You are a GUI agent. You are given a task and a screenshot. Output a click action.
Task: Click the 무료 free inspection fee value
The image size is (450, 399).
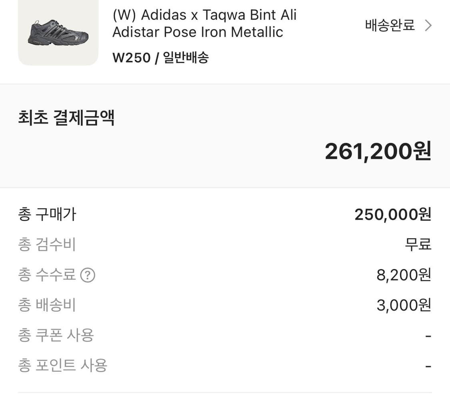[418, 245]
